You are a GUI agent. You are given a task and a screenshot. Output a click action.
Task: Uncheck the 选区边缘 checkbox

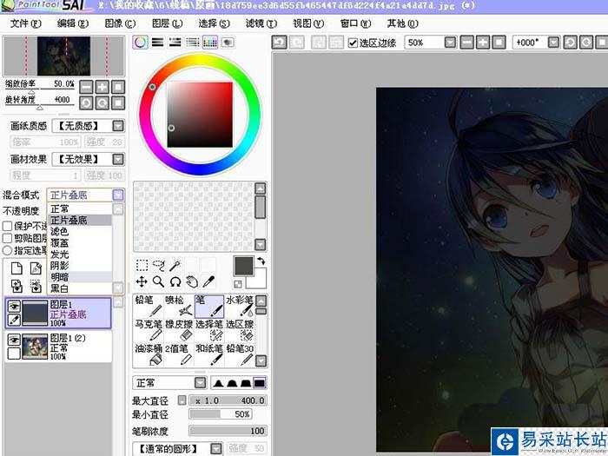click(353, 43)
